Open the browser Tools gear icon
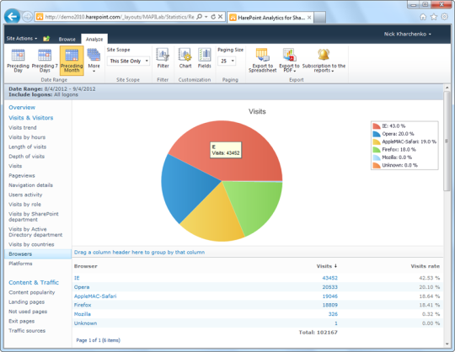The width and height of the screenshot is (455, 352). coord(444,17)
